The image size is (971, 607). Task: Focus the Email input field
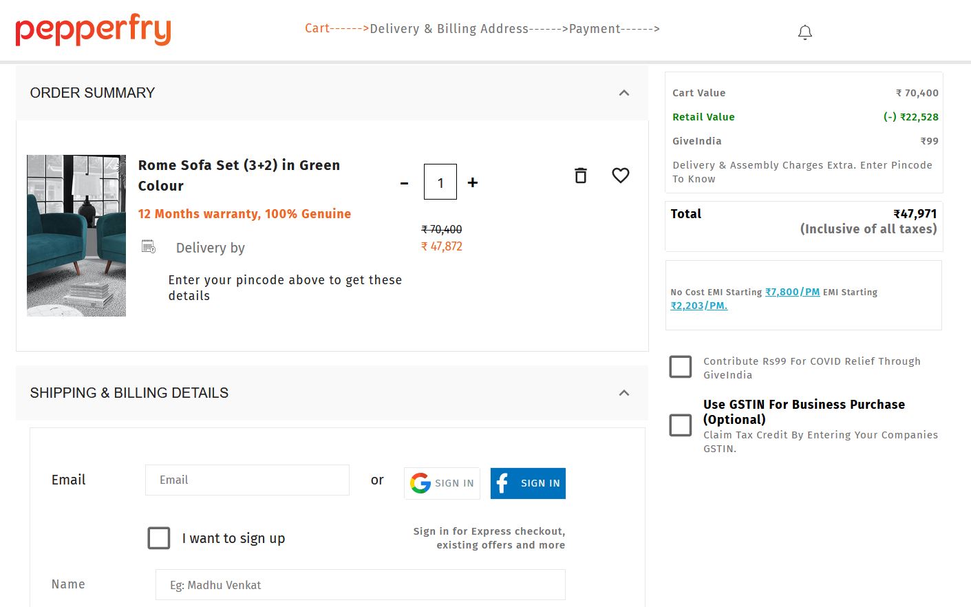tap(247, 480)
